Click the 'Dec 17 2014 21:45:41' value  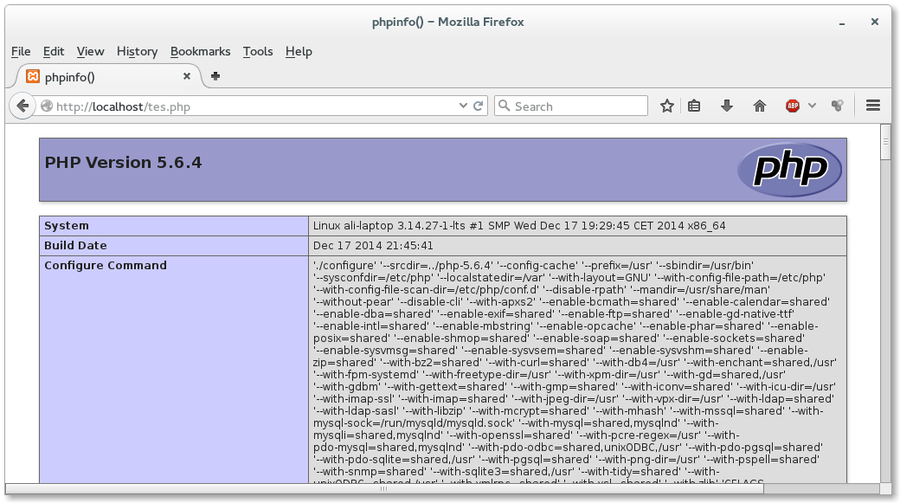tap(373, 245)
